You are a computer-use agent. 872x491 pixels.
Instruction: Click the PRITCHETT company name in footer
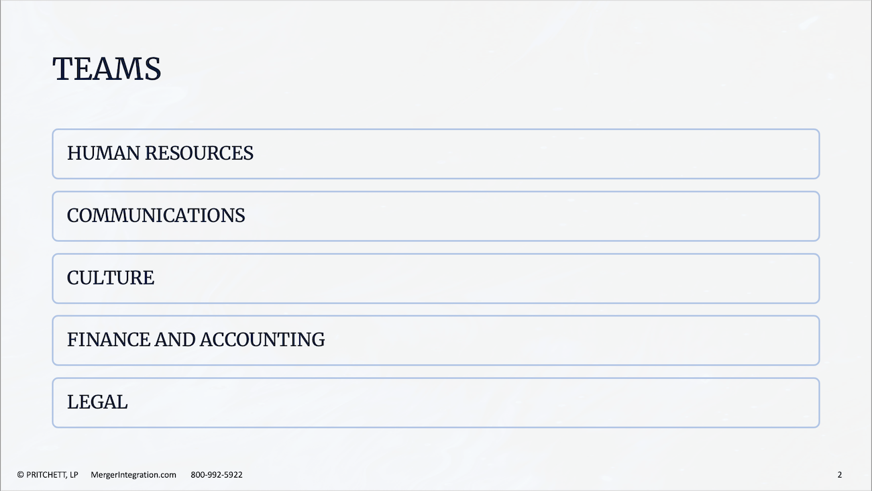click(x=45, y=475)
